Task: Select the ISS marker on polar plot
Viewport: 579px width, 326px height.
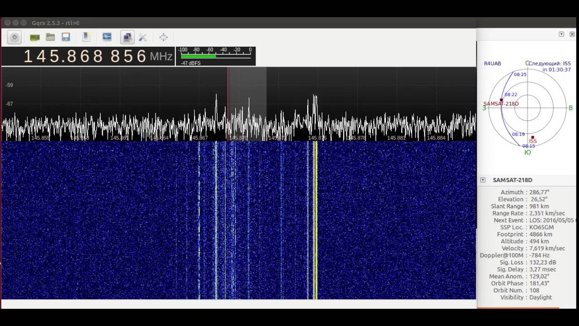Action: tap(532, 138)
